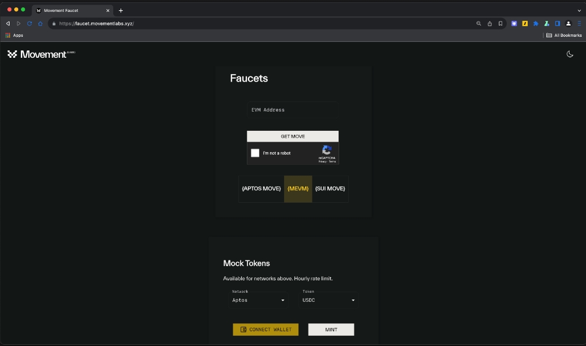Image resolution: width=586 pixels, height=346 pixels.
Task: Select the {MEVM} tab
Action: click(x=298, y=189)
